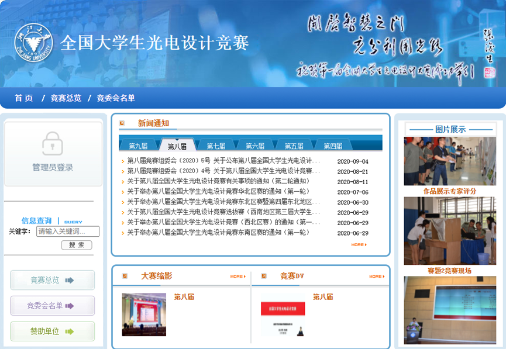Select the 第四届 news tab

click(x=332, y=146)
